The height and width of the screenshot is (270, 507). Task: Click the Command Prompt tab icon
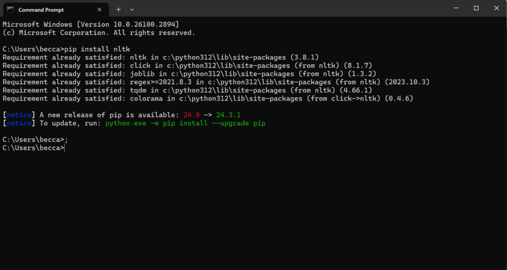click(10, 9)
